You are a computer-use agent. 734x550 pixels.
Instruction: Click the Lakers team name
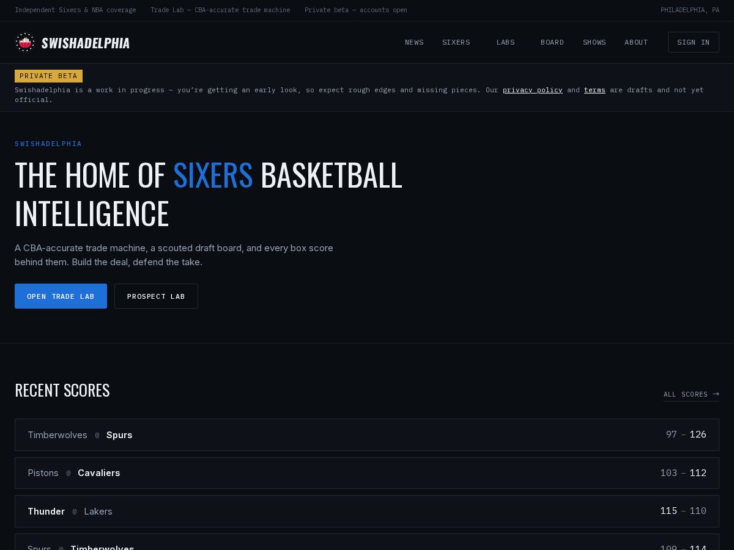point(98,512)
